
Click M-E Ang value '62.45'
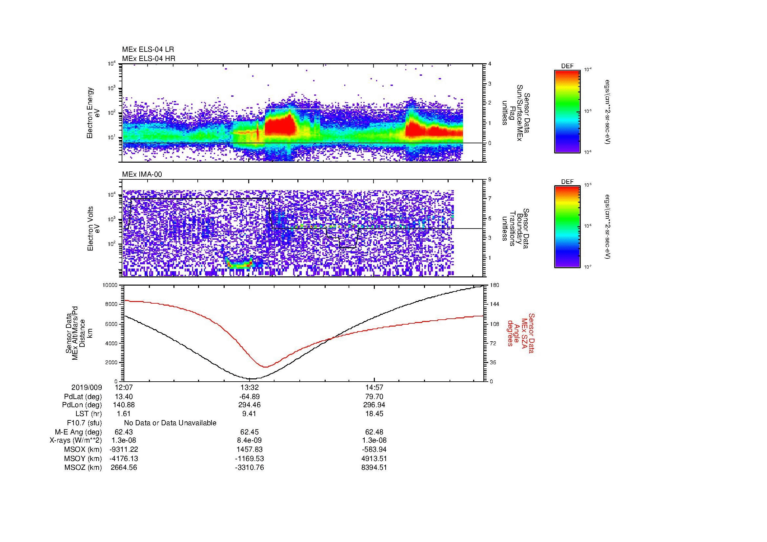250,432
